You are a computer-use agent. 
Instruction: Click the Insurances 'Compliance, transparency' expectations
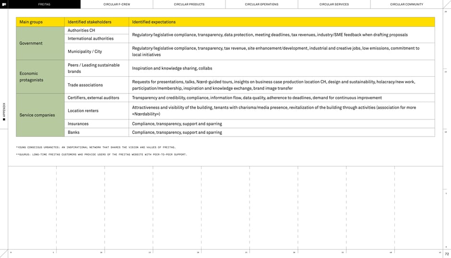[x=177, y=124]
